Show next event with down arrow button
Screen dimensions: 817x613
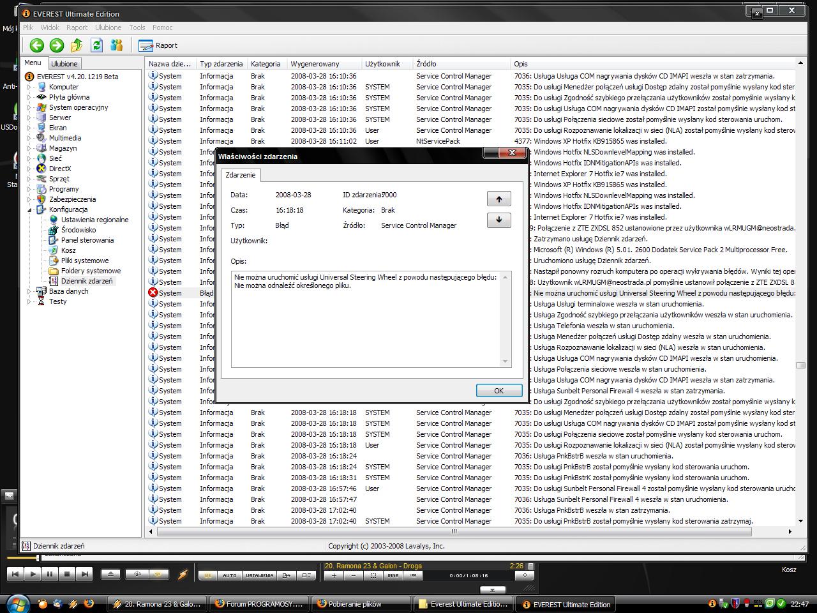coord(498,220)
